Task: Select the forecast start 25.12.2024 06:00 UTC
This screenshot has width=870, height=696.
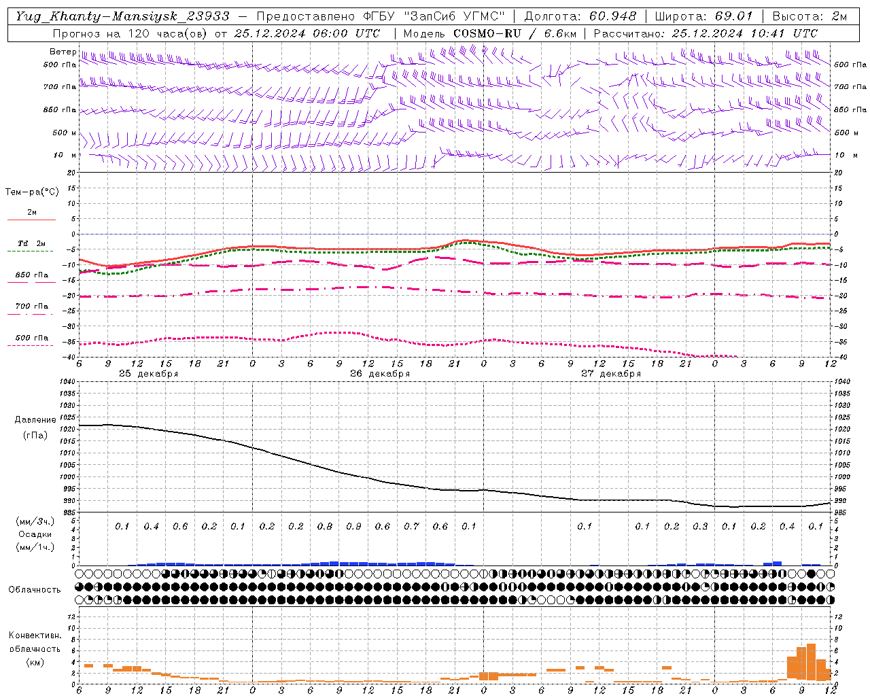Action: [x=307, y=33]
